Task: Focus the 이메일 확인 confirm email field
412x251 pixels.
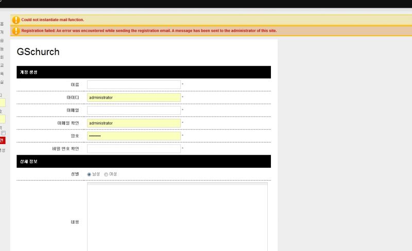Action: pyautogui.click(x=134, y=123)
